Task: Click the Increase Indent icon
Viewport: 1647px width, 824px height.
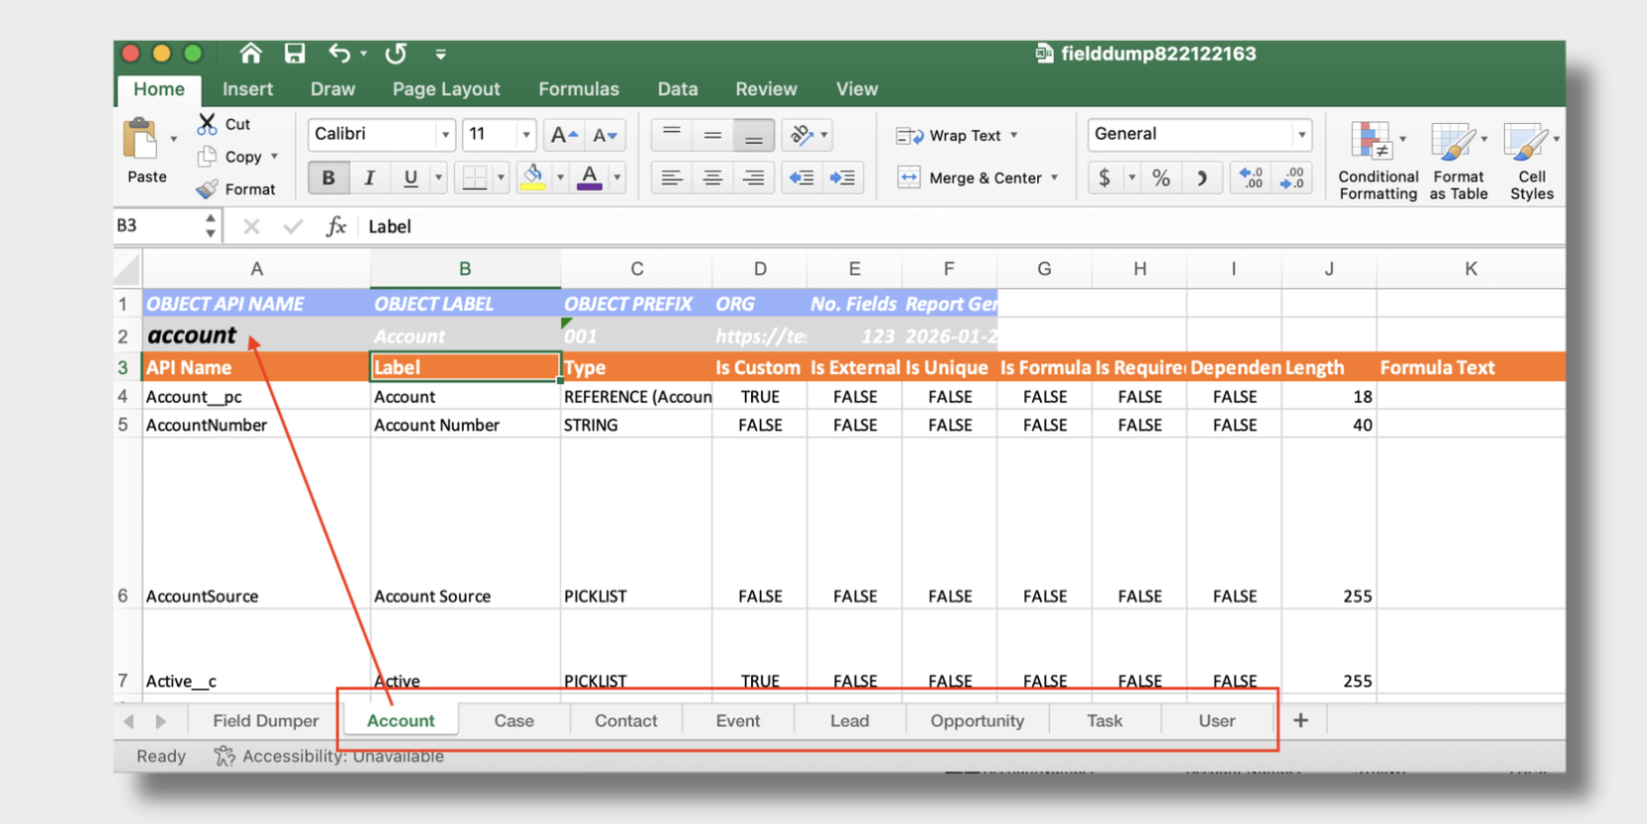Action: coord(842,178)
